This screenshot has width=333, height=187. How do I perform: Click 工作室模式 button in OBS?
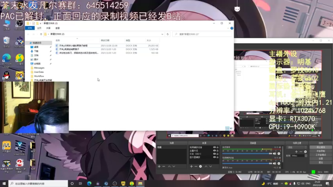[x=321, y=155]
